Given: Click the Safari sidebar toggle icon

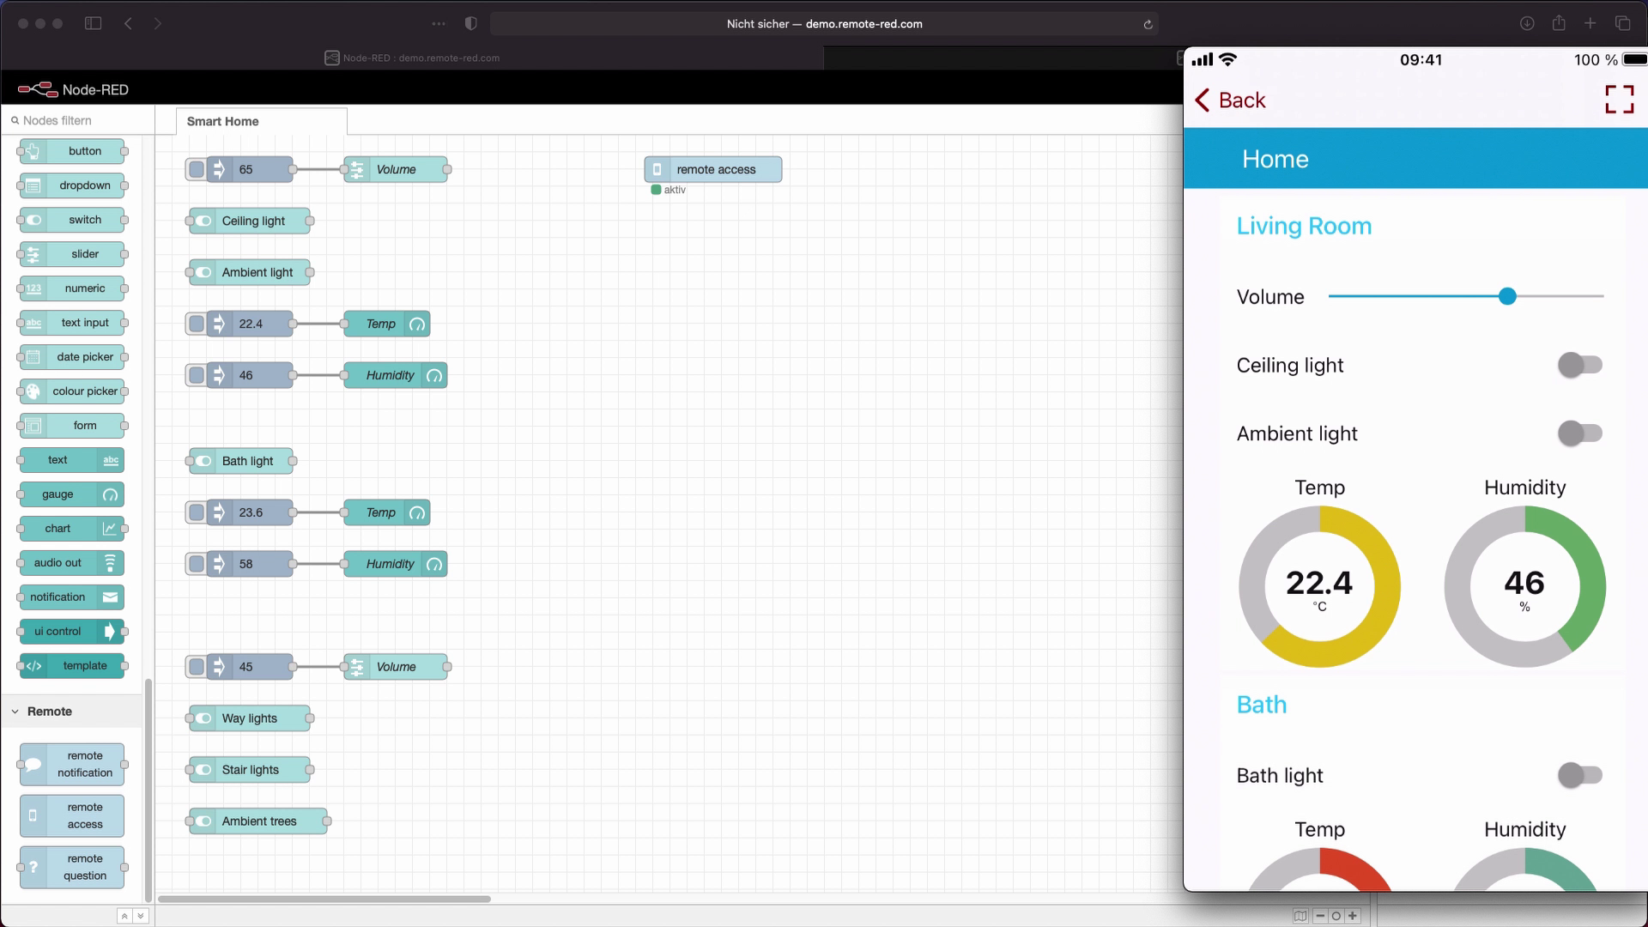Looking at the screenshot, I should tap(94, 23).
